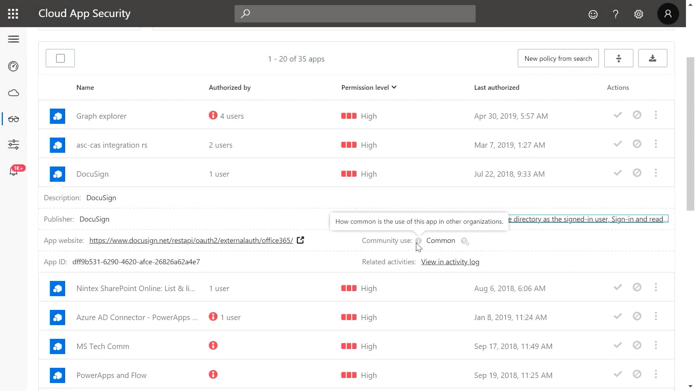Open the cloud discovery panel icon
This screenshot has height=391, width=695.
(13, 93)
